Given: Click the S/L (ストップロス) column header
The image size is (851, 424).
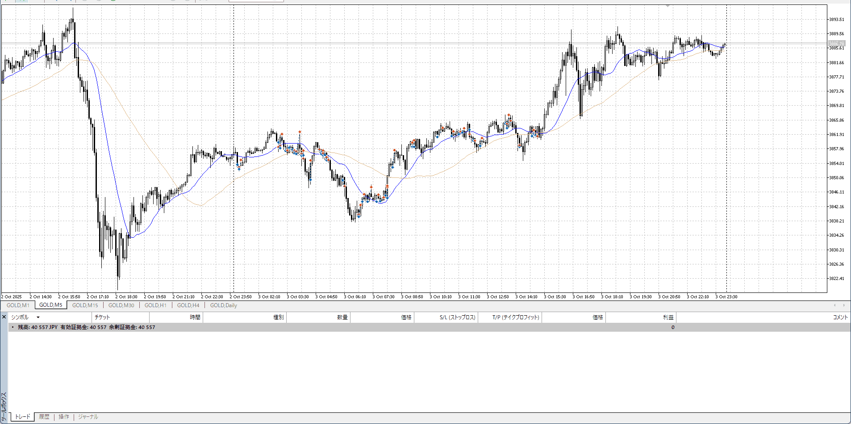Looking at the screenshot, I should tap(457, 317).
